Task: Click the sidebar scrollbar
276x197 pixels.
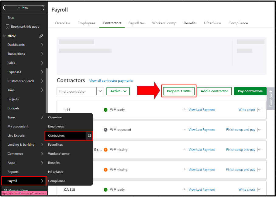Action: [47, 90]
